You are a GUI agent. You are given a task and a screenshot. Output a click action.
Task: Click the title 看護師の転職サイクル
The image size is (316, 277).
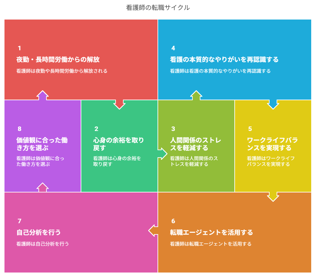[158, 8]
